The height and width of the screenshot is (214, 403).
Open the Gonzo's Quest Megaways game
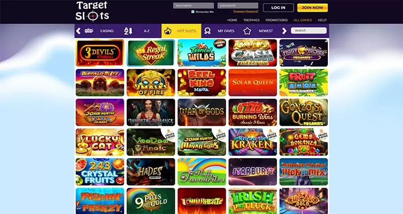(304, 112)
